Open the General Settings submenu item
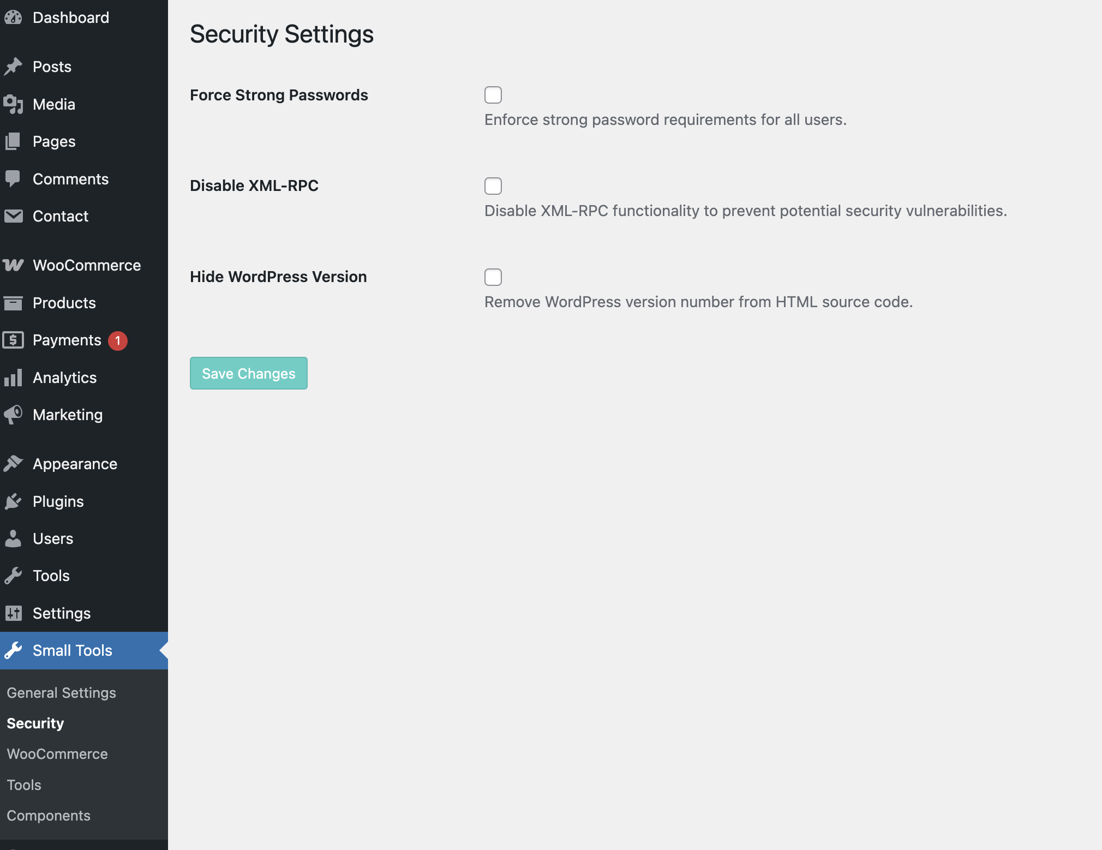Image resolution: width=1102 pixels, height=850 pixels. click(61, 693)
